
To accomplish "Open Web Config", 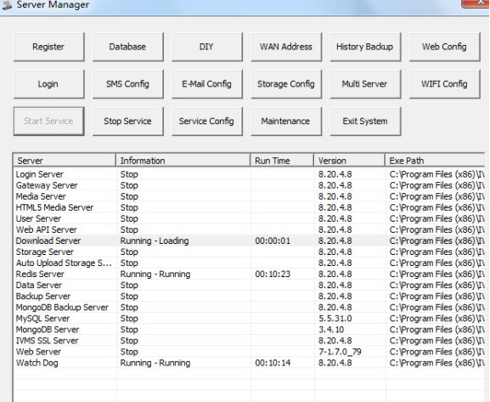I will [445, 47].
